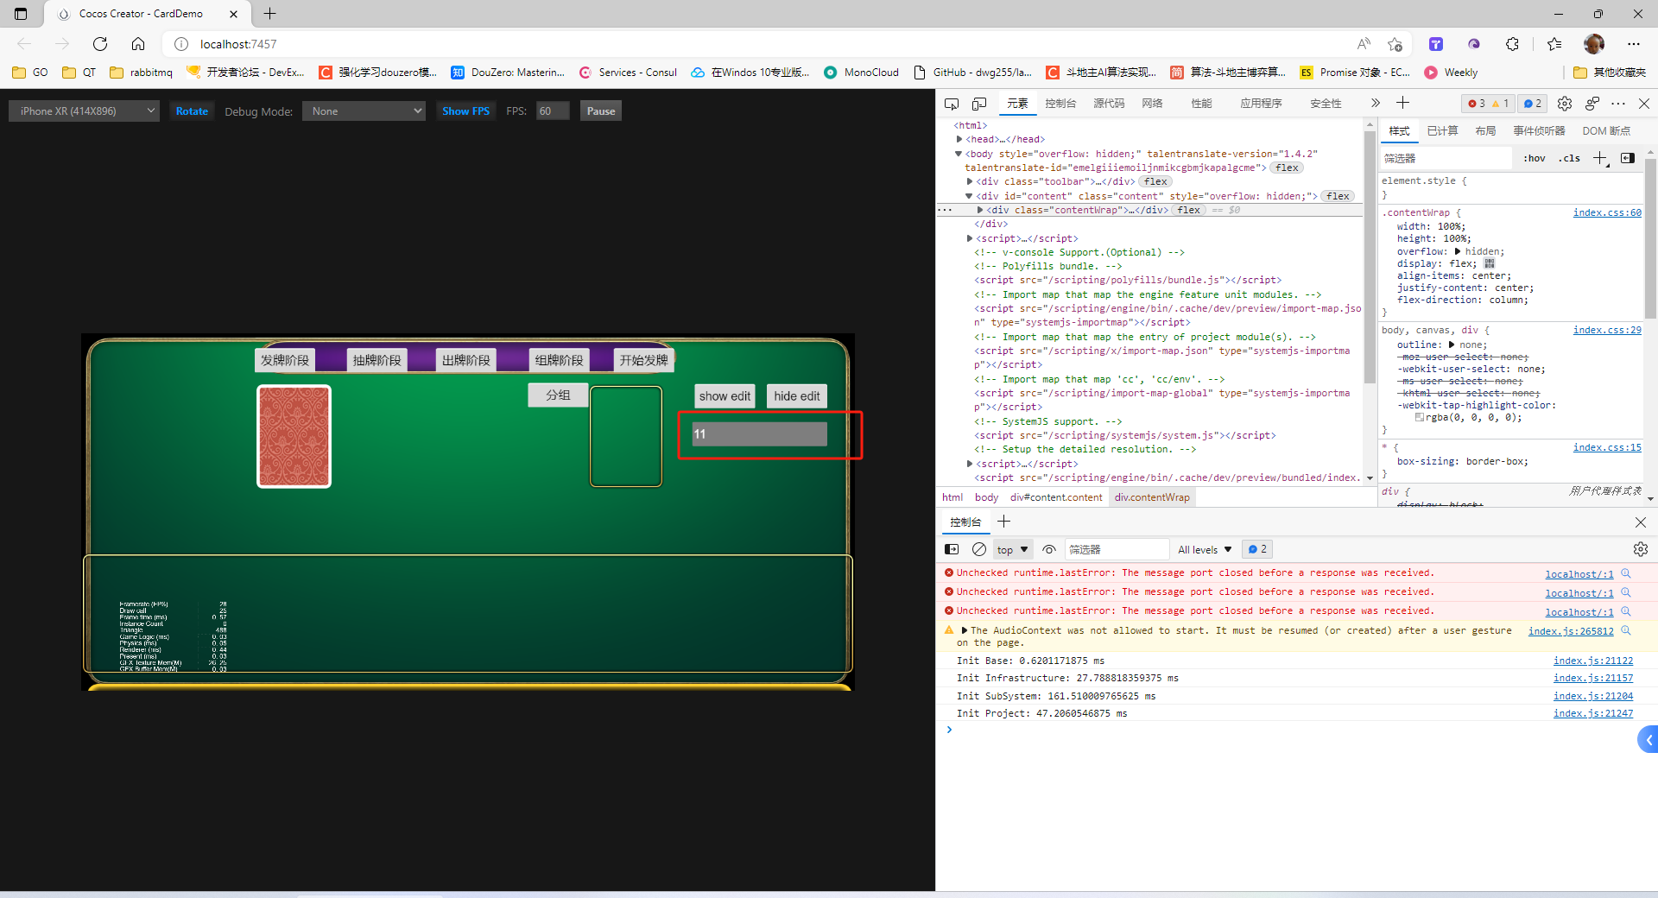Screen dimensions: 1658x898
Task: Click the console live expression eye icon
Action: (x=1049, y=549)
